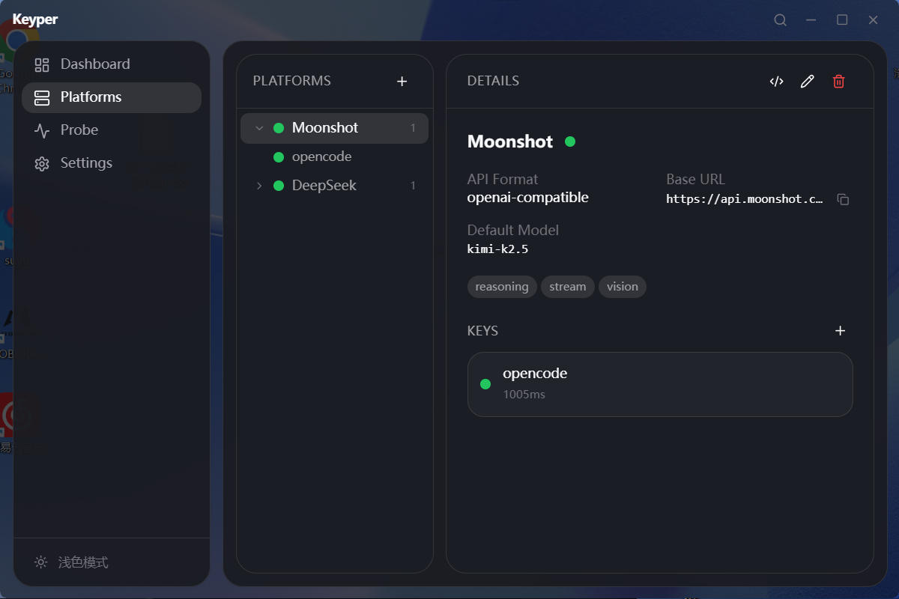899x599 pixels.
Task: Click the 1005ms latency text
Action: coord(524,394)
